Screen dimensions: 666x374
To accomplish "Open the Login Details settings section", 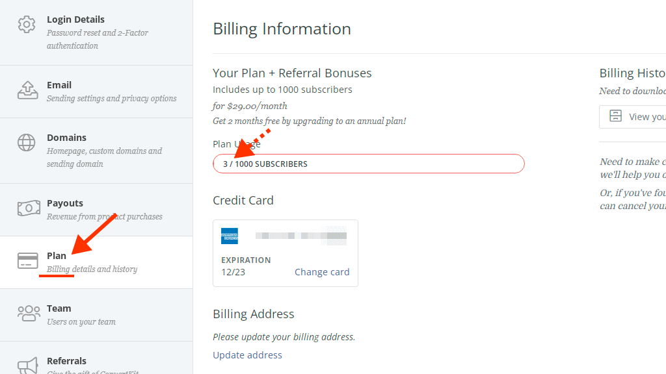I will tap(96, 32).
